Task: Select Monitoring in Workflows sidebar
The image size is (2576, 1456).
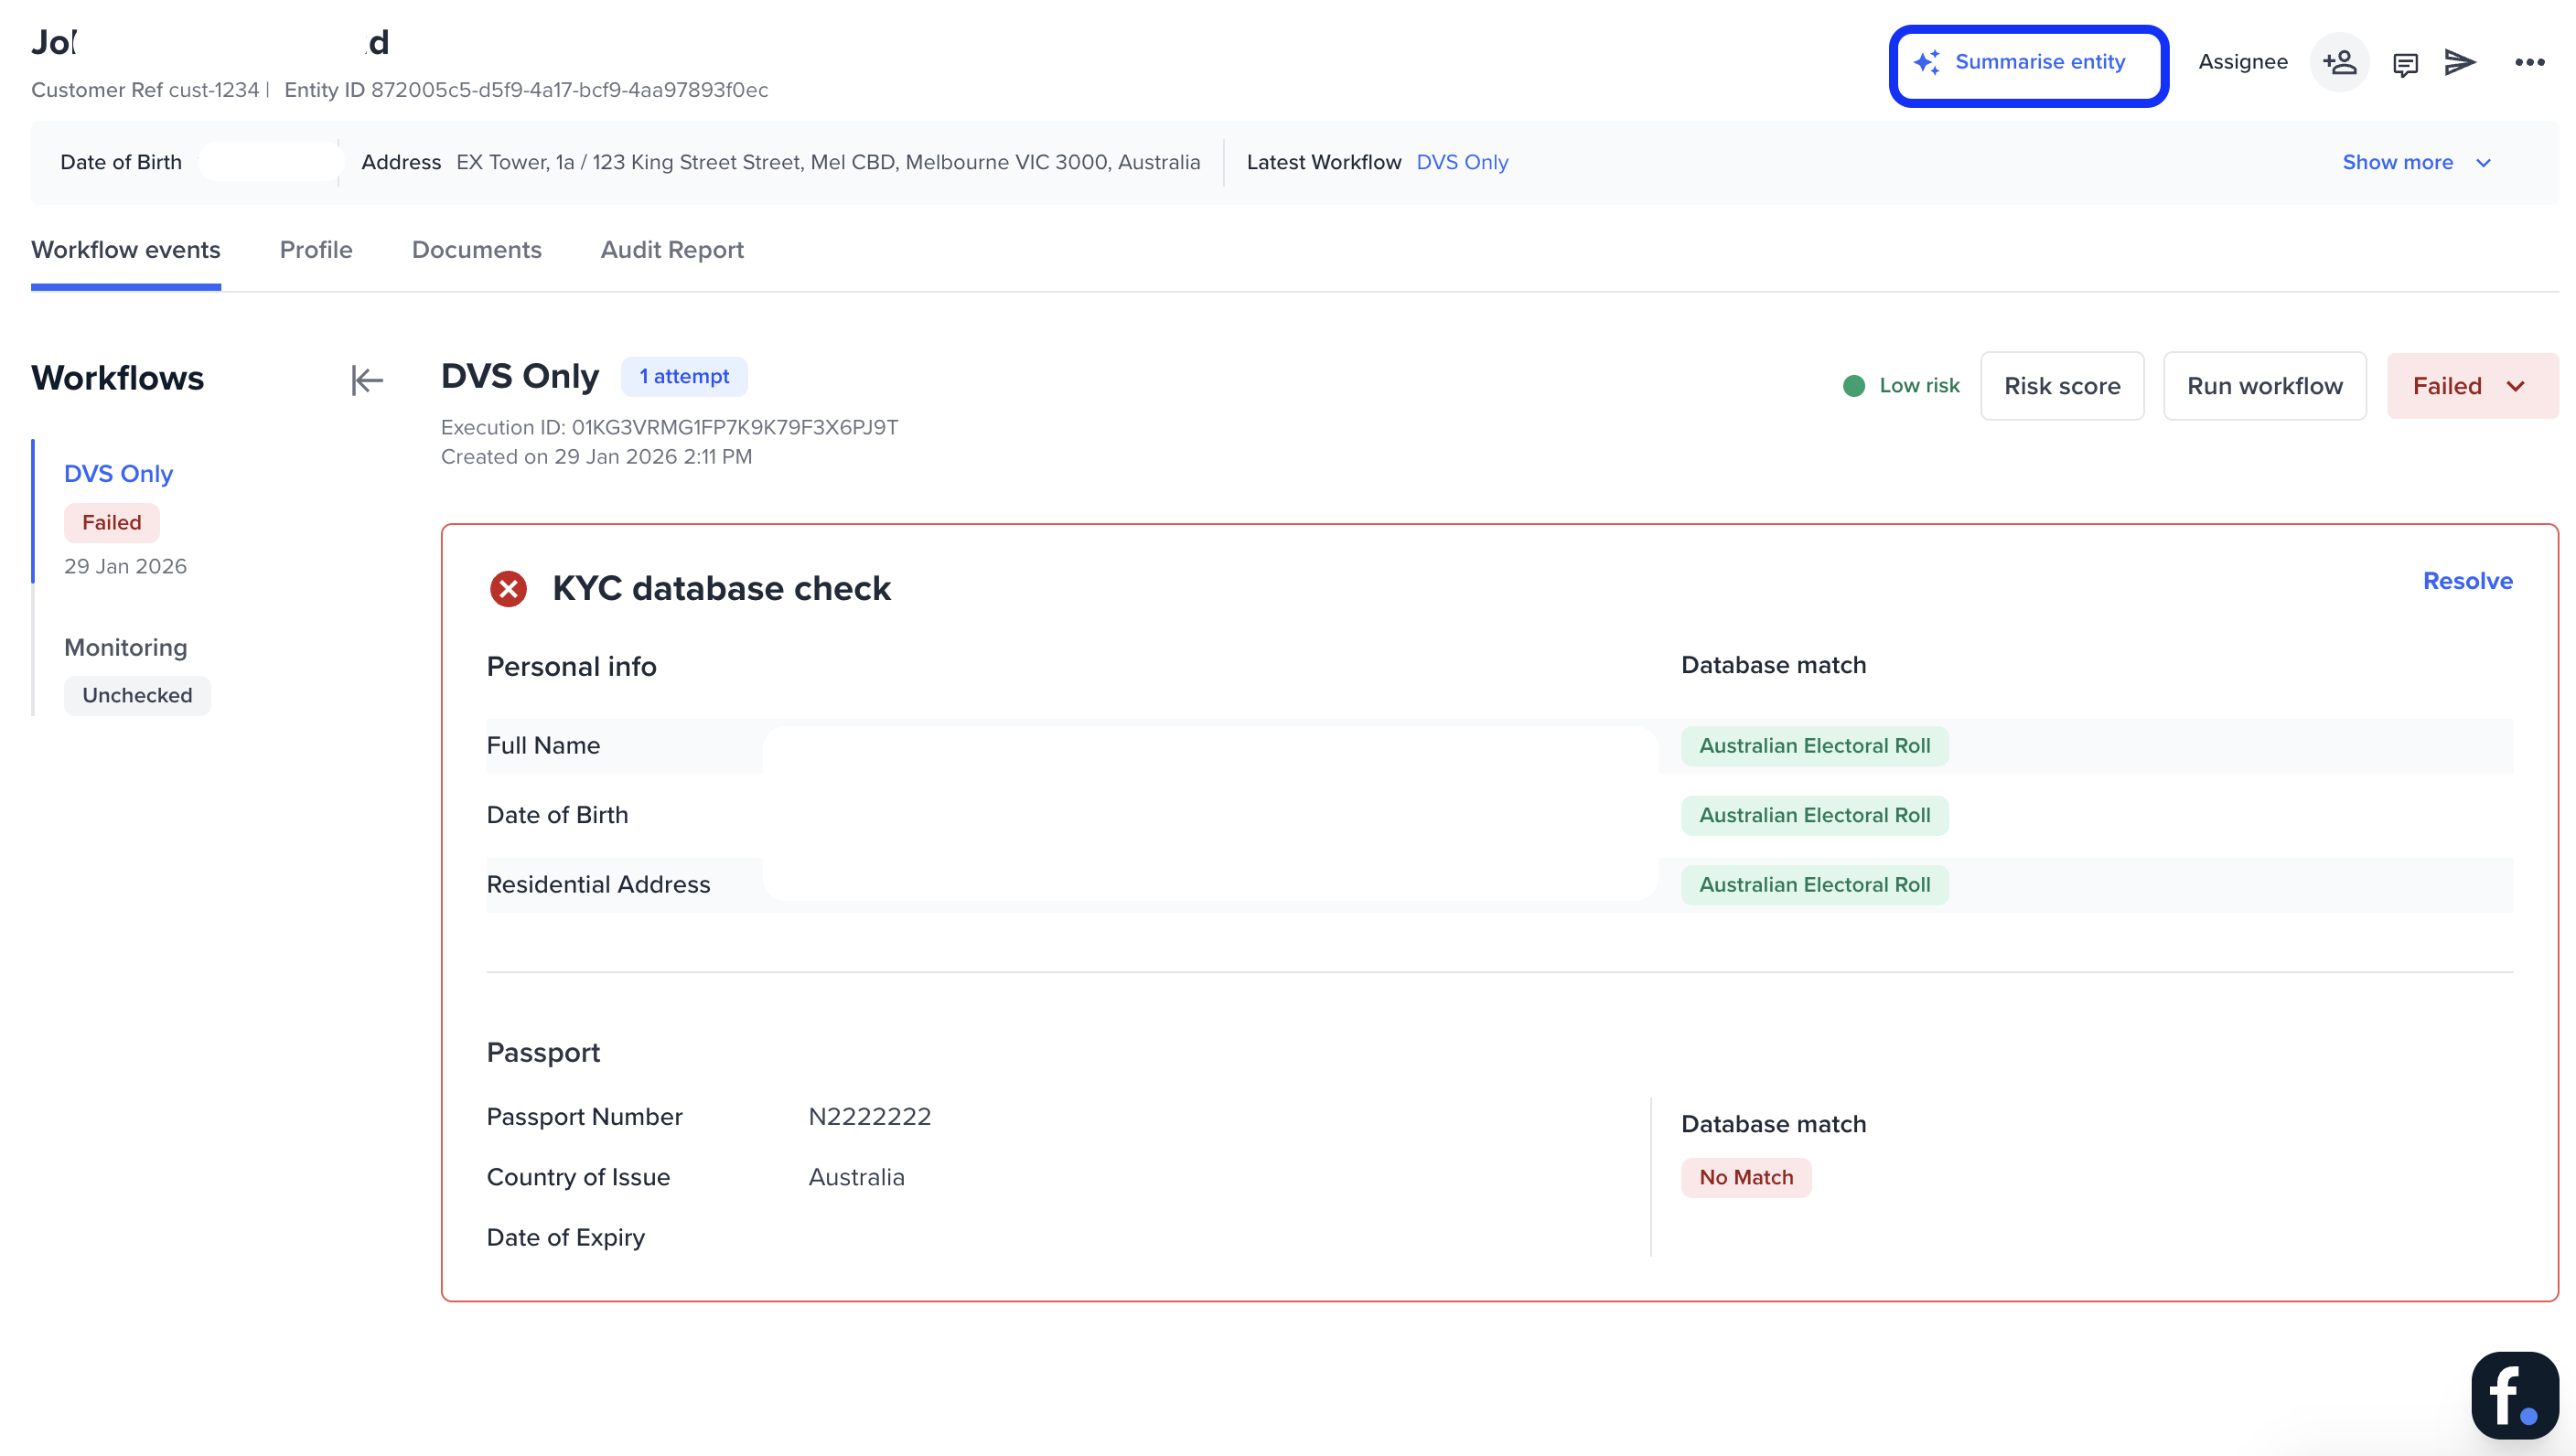Action: pyautogui.click(x=126, y=648)
